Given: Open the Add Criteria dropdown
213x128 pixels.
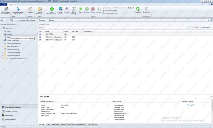Looking at the screenshot, I should point(207,28).
